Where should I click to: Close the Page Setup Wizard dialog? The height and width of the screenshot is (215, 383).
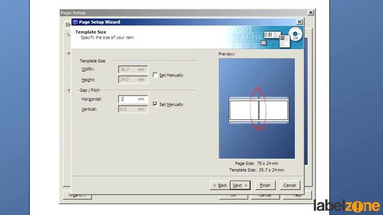pos(299,22)
